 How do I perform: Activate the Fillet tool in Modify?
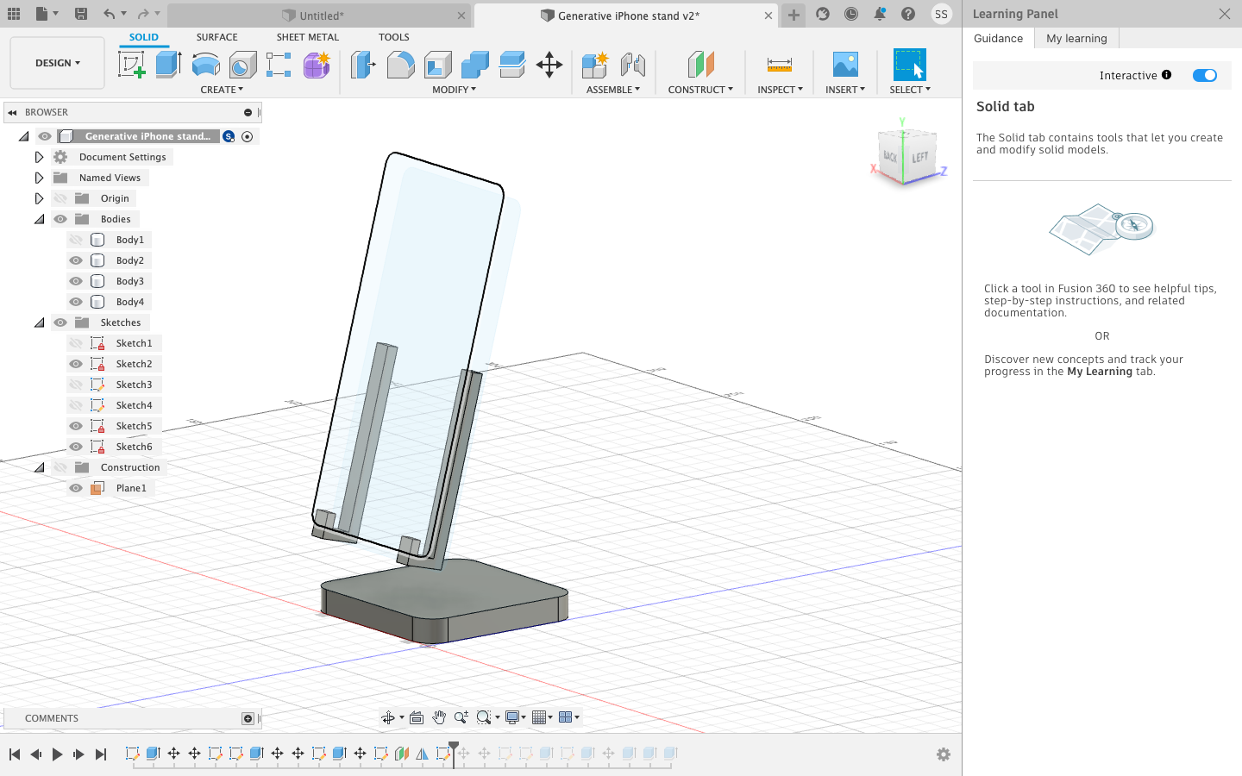click(400, 63)
